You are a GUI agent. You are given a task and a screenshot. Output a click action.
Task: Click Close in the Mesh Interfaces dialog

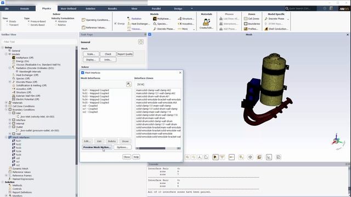[127, 157]
